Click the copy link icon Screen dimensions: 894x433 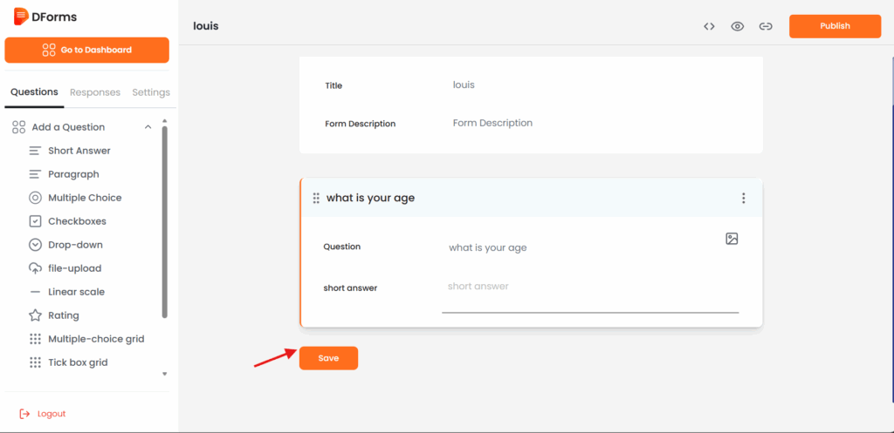(x=766, y=26)
